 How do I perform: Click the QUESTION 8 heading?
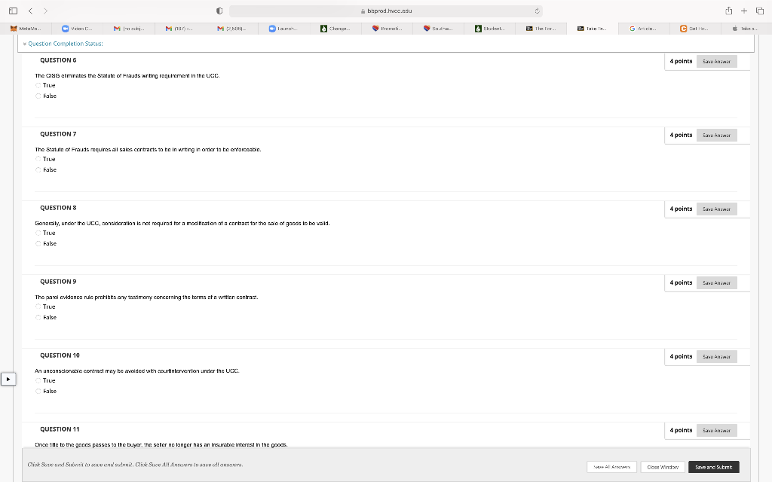(x=58, y=208)
